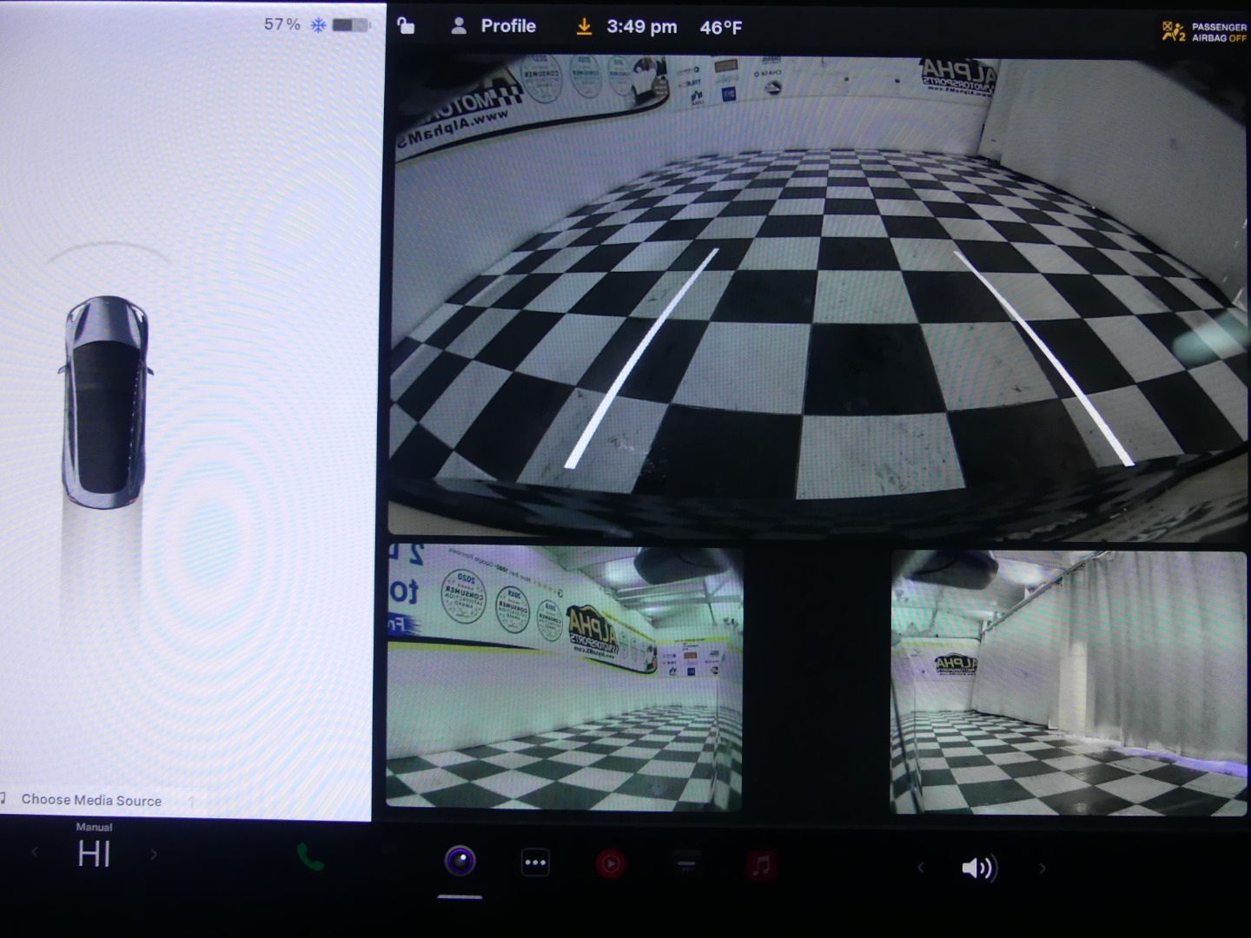Open Choose Media Source
This screenshot has width=1251, height=938.
click(91, 800)
